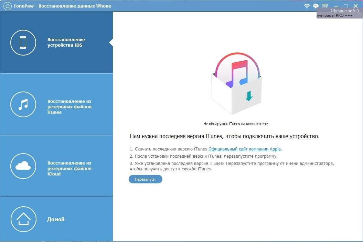Image resolution: width=363 pixels, height=242 pixels.
Task: Close the FonePaw window
Action: (356, 6)
